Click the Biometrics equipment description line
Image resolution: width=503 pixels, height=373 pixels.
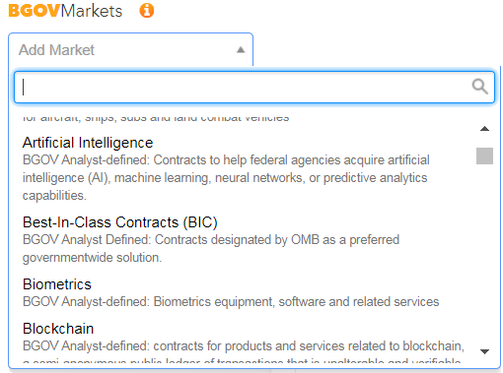pyautogui.click(x=231, y=301)
